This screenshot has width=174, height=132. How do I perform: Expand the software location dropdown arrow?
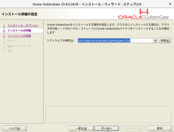click(x=155, y=41)
